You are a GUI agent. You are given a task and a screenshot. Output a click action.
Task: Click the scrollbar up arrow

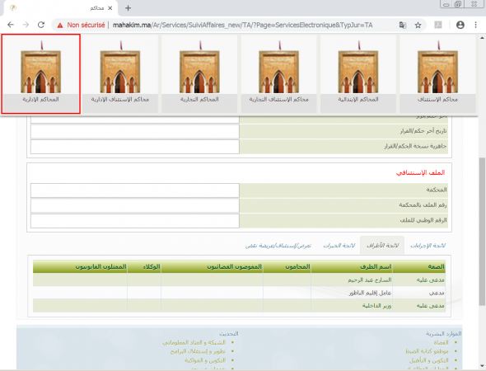coord(482,38)
